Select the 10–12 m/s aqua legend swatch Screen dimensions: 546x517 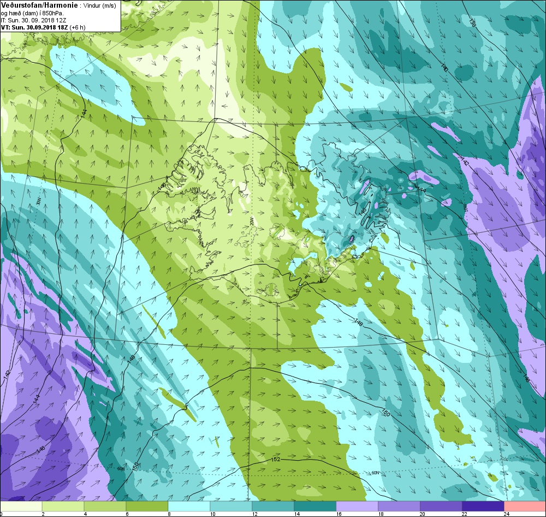(x=231, y=506)
